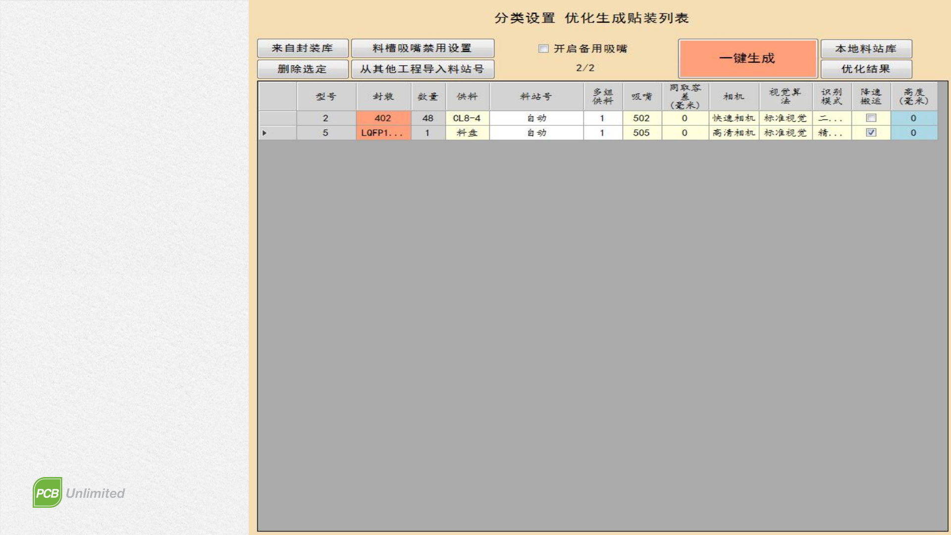Open 来自封装库 button
The width and height of the screenshot is (951, 535).
[x=303, y=49]
